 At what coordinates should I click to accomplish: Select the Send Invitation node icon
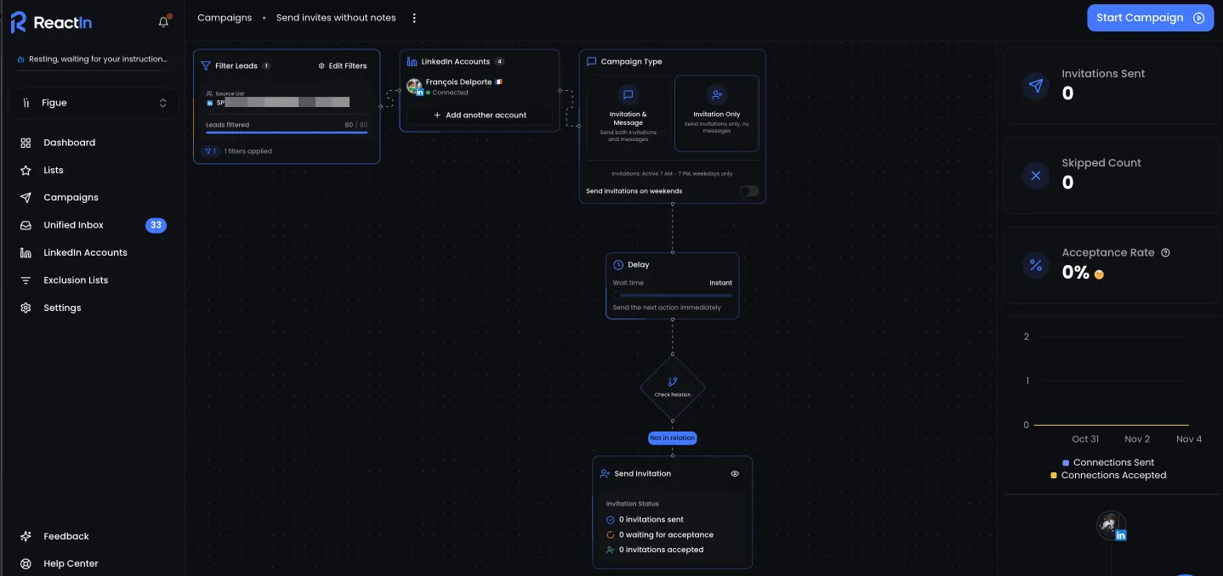pyautogui.click(x=605, y=473)
